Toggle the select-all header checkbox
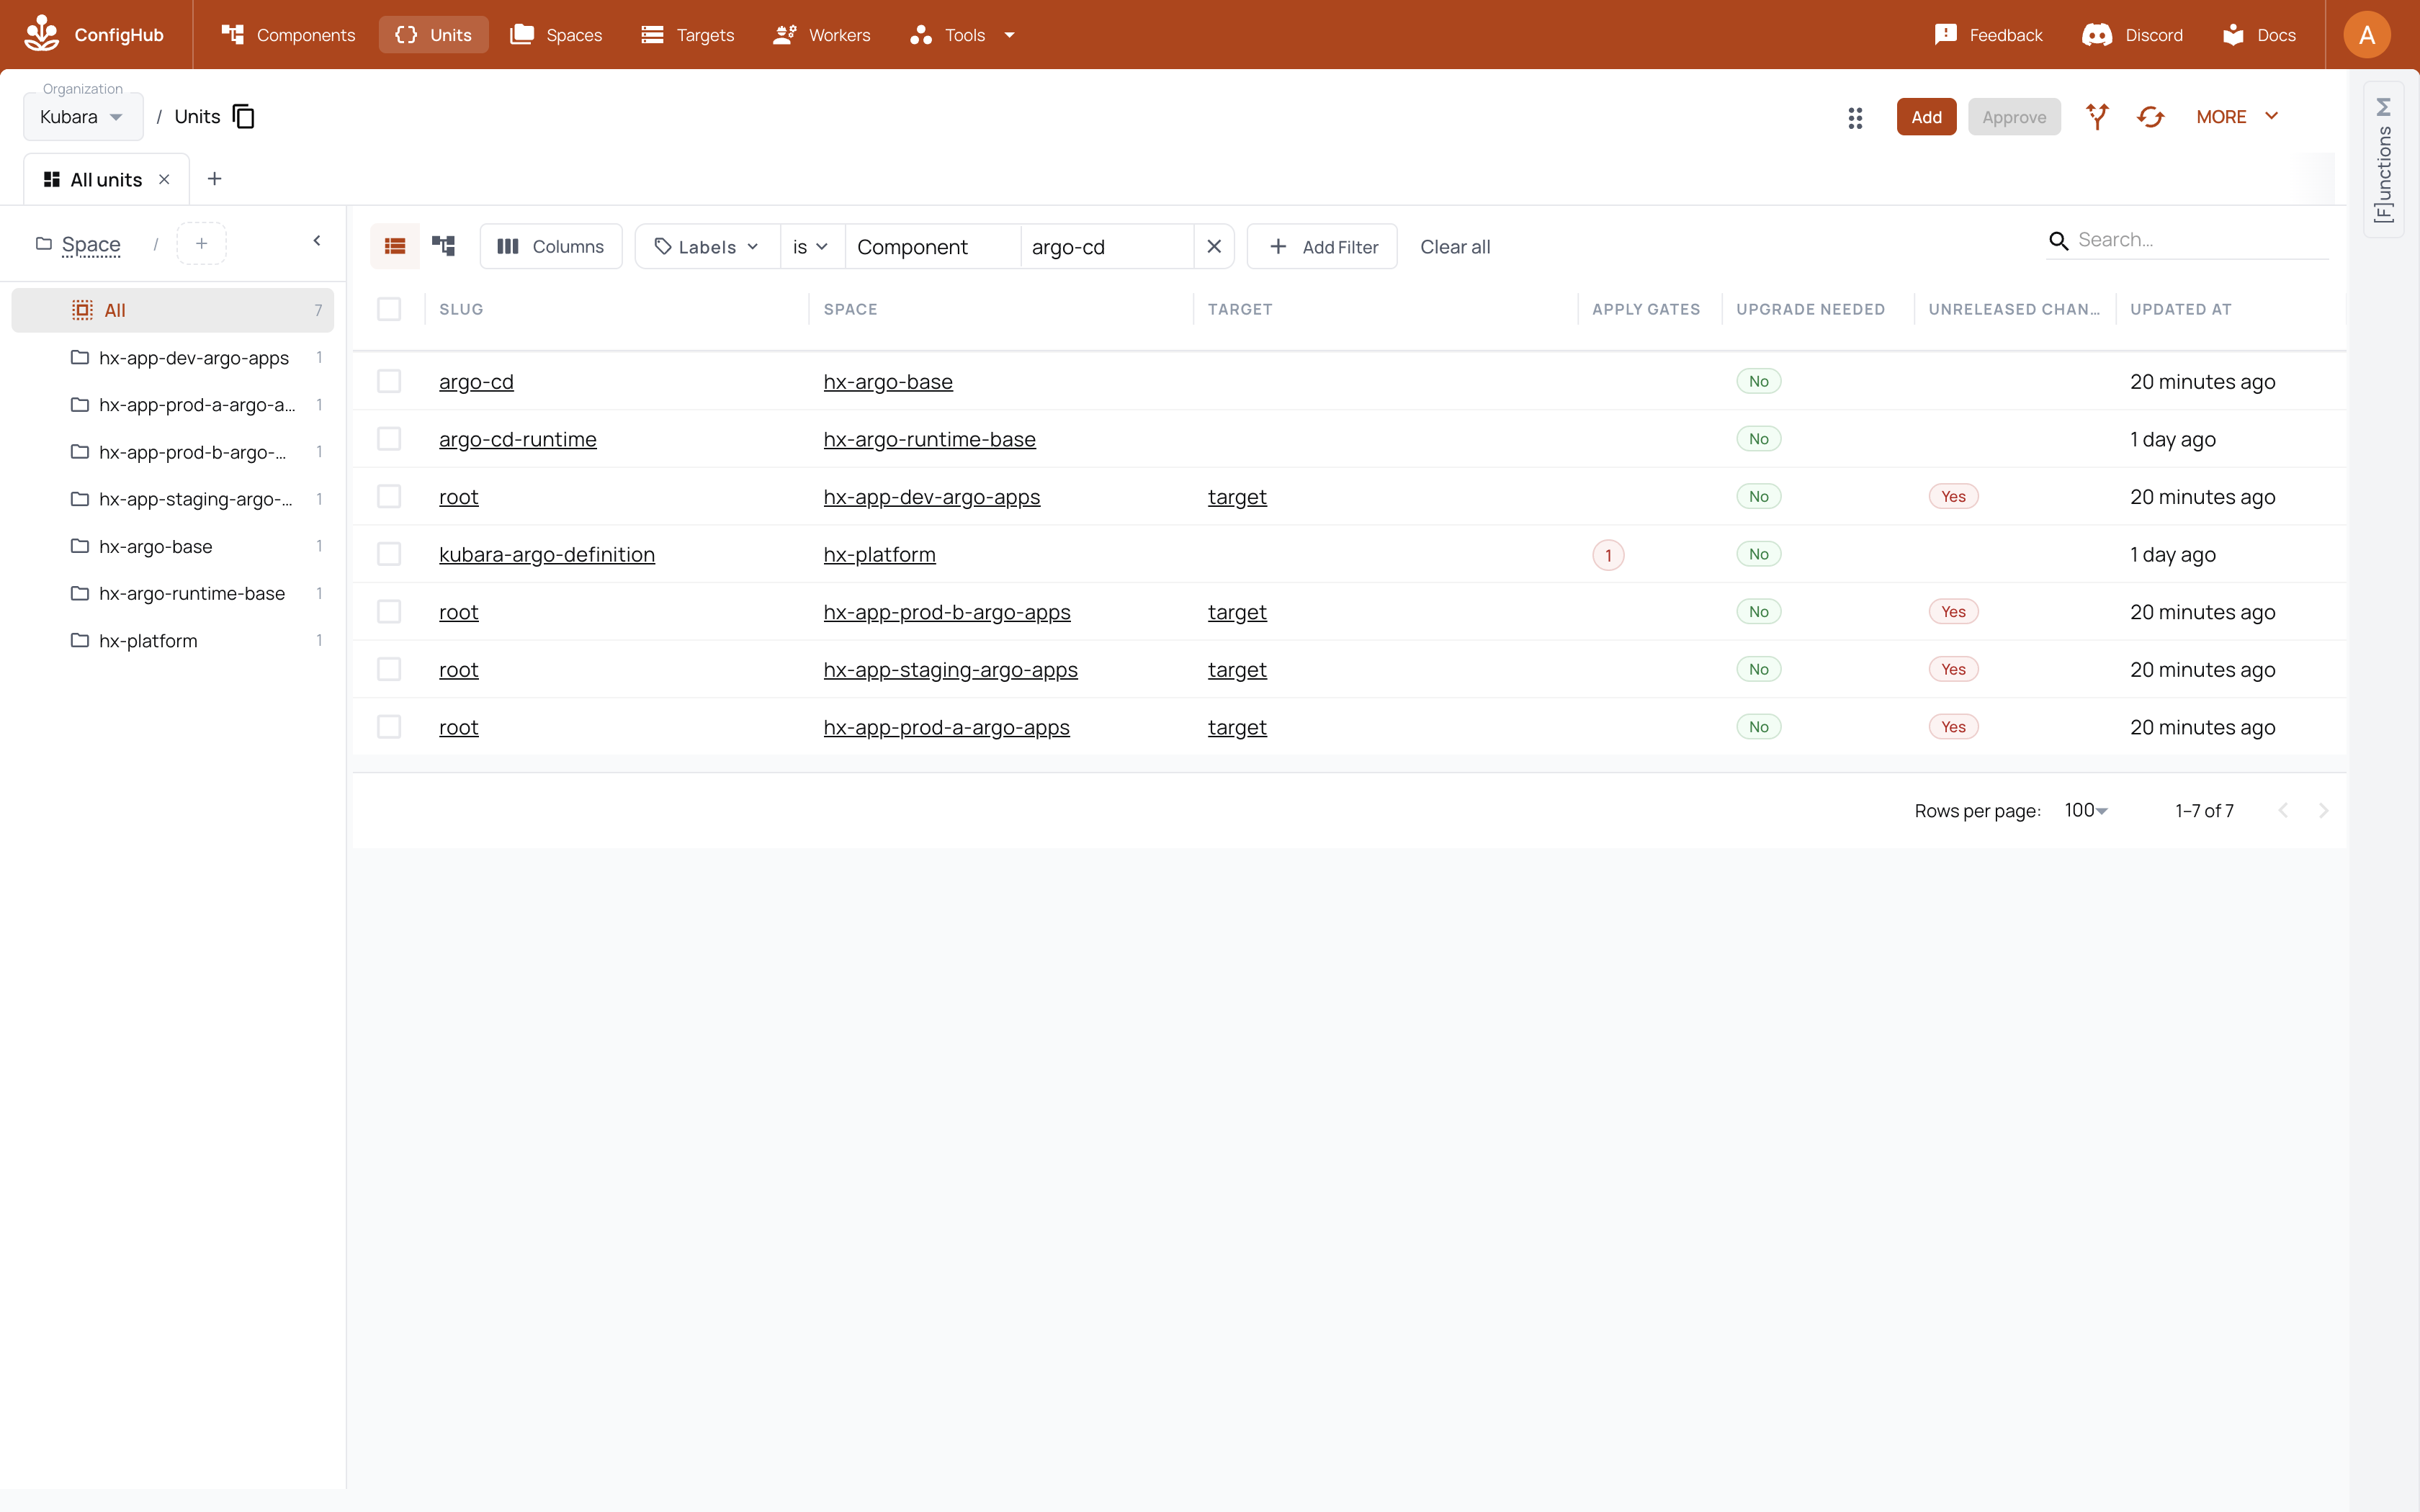Image resolution: width=2420 pixels, height=1512 pixels. tap(389, 309)
